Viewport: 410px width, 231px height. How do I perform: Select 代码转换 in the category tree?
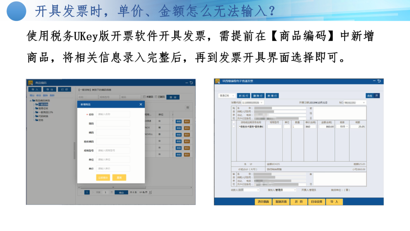pos(43,116)
